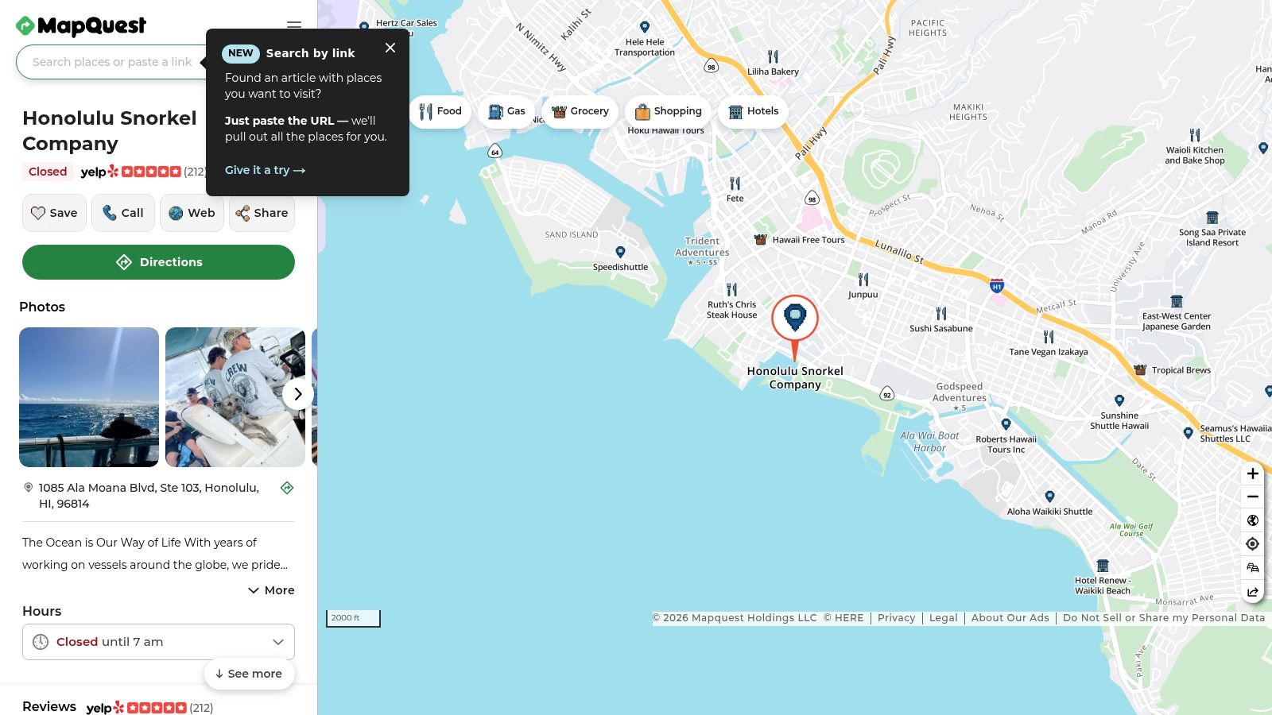Click the search places input field
The image size is (1272, 715).
[111, 61]
